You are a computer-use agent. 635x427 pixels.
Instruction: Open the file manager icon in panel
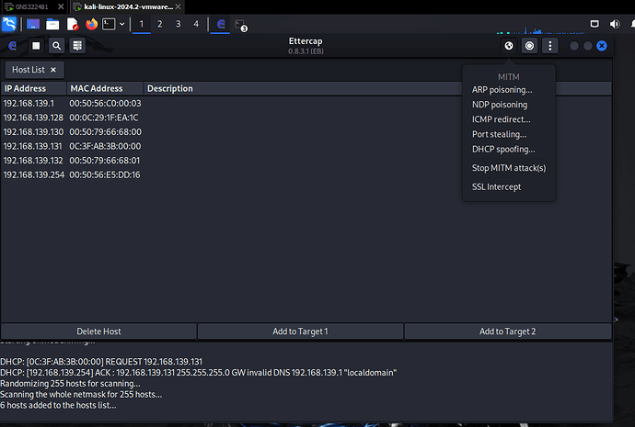point(52,24)
